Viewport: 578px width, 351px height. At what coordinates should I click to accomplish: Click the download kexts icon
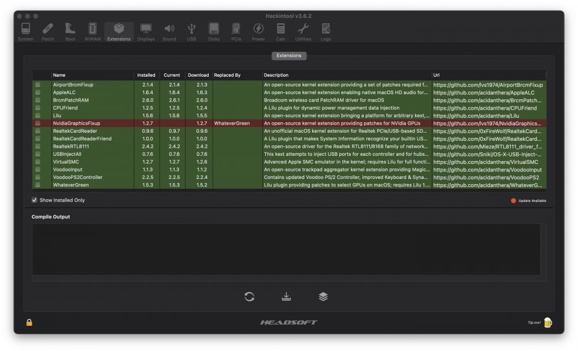287,297
